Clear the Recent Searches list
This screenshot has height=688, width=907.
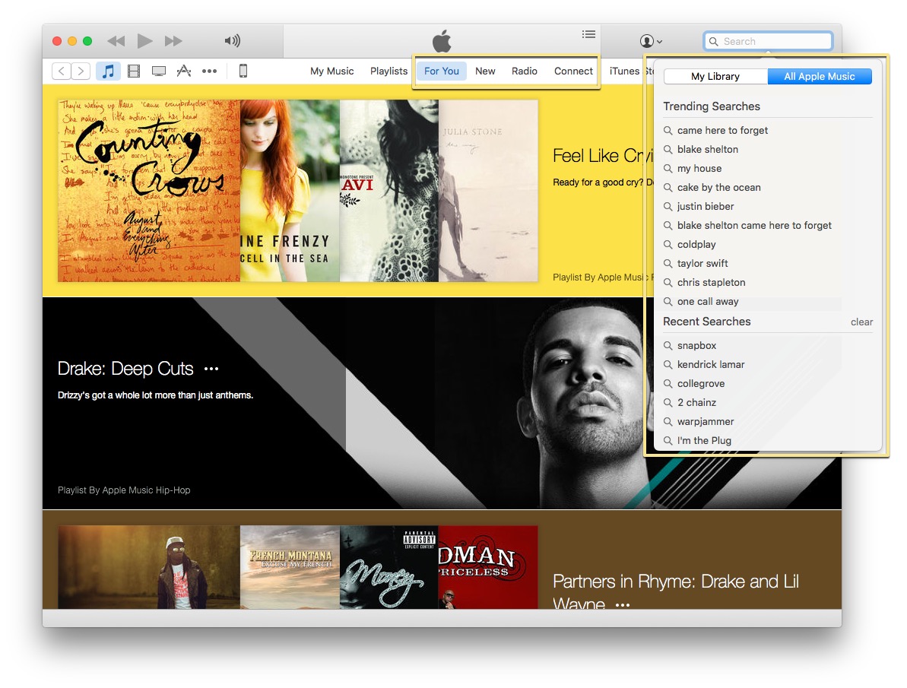861,322
